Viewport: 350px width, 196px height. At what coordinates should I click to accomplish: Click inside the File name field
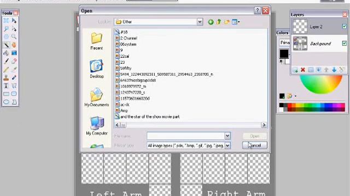point(186,136)
